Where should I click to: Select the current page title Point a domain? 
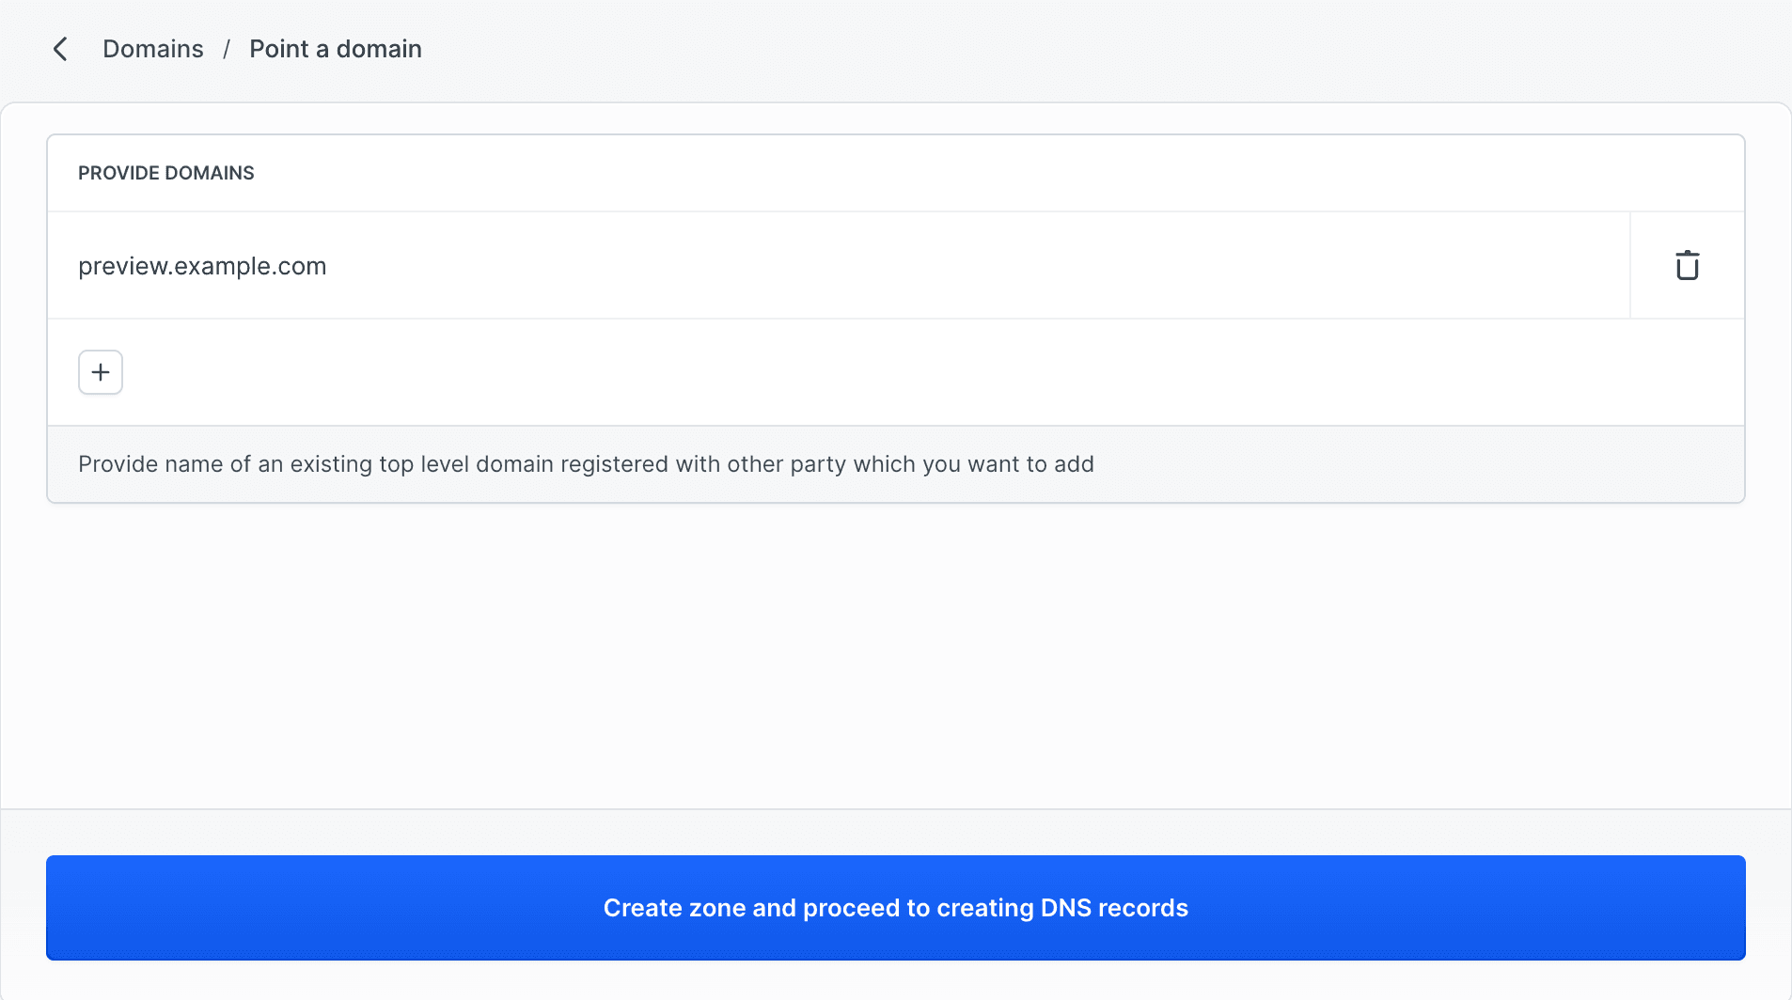pyautogui.click(x=336, y=49)
